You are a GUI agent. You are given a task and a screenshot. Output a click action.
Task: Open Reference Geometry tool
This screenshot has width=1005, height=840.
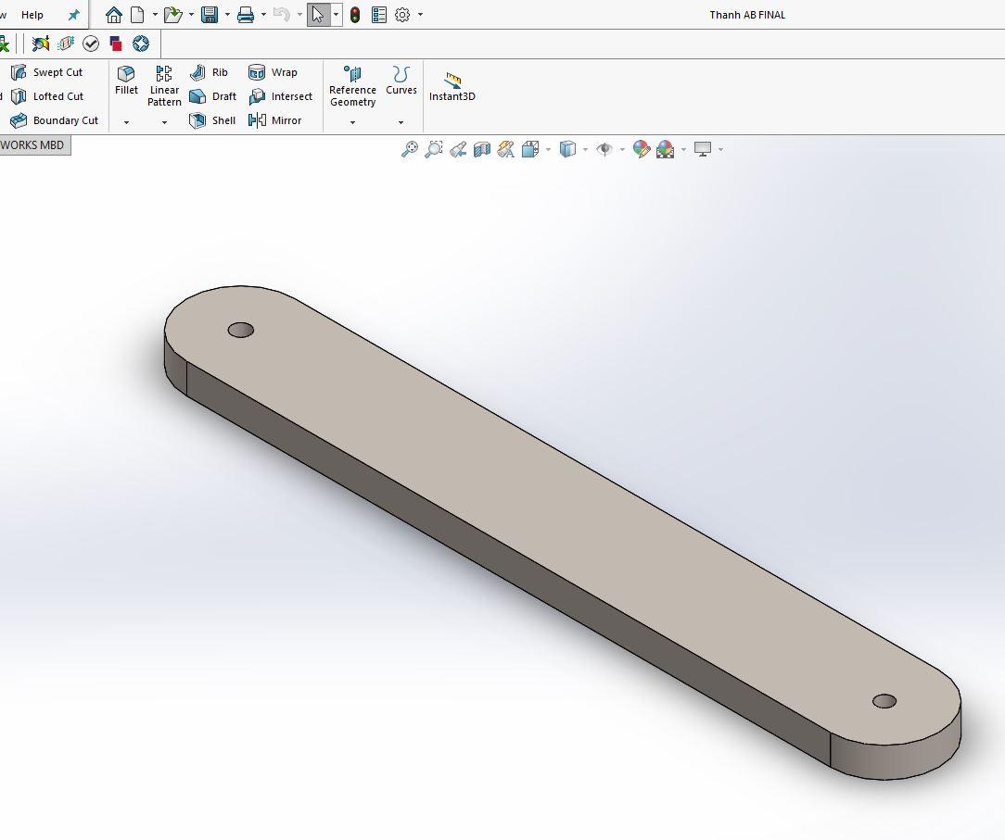point(352,86)
